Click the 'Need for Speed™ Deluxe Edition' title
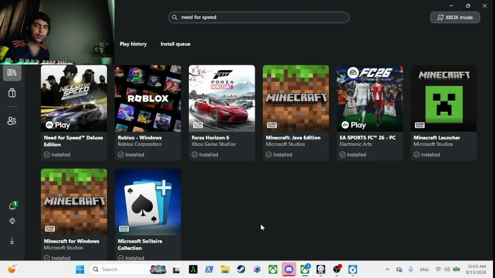The width and height of the screenshot is (495, 278). coord(73,141)
